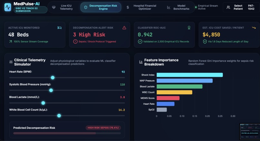Click the bar chart icon beside Feature Importance Breakdown

(141, 62)
